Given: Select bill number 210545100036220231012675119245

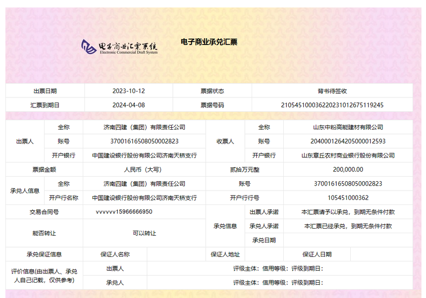Looking at the screenshot, I should pyautogui.click(x=332, y=105).
